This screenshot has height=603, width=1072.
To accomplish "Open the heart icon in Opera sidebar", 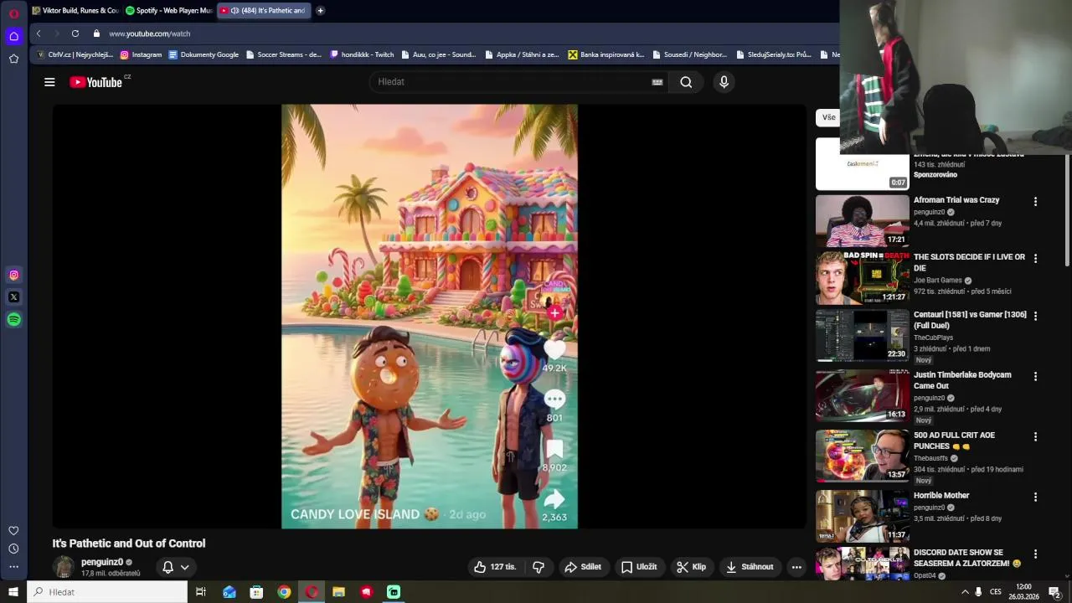I will (13, 530).
